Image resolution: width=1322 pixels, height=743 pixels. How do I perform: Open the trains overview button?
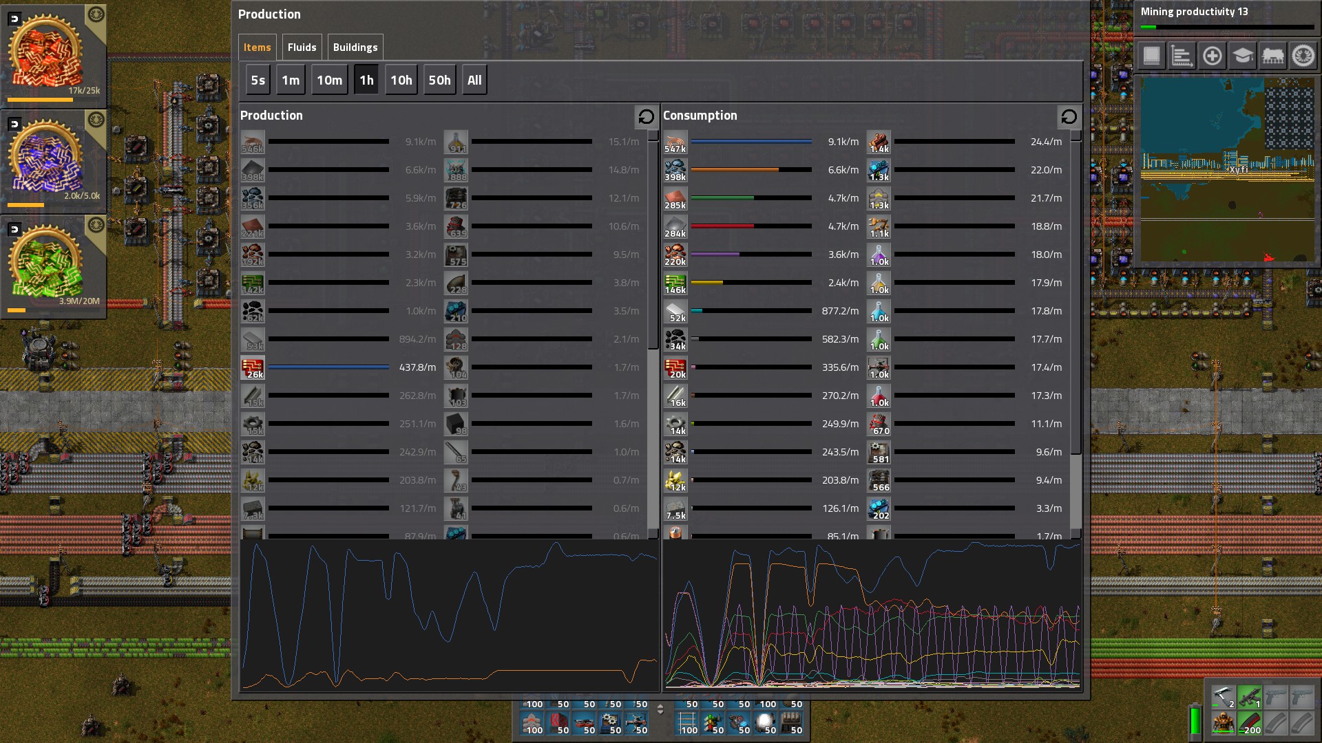click(x=1272, y=56)
